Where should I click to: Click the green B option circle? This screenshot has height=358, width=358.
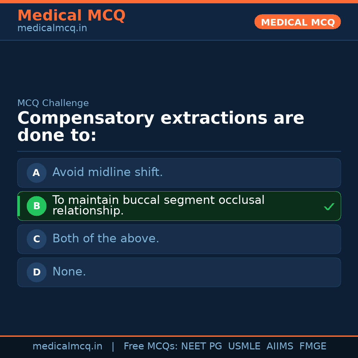pyautogui.click(x=36, y=206)
